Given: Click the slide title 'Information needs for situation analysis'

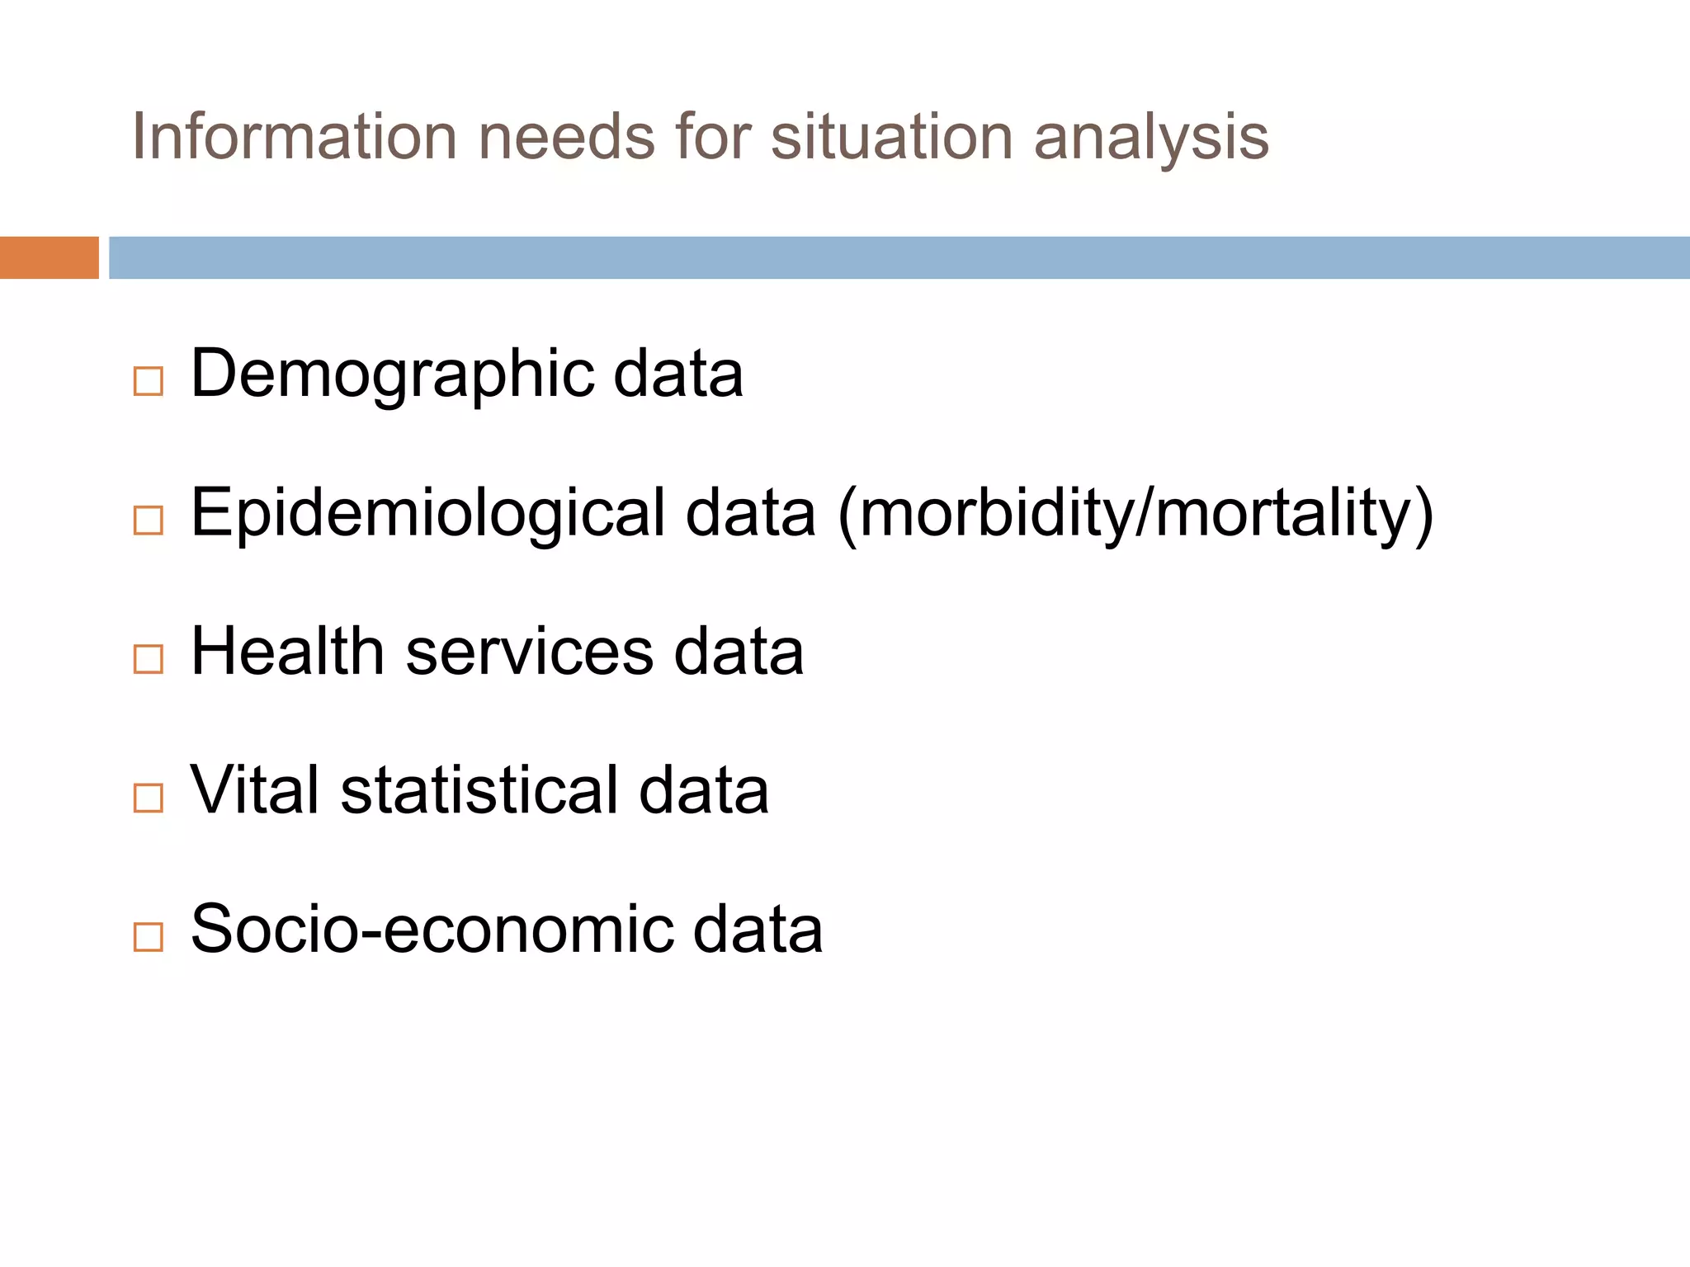Looking at the screenshot, I should coord(701,139).
